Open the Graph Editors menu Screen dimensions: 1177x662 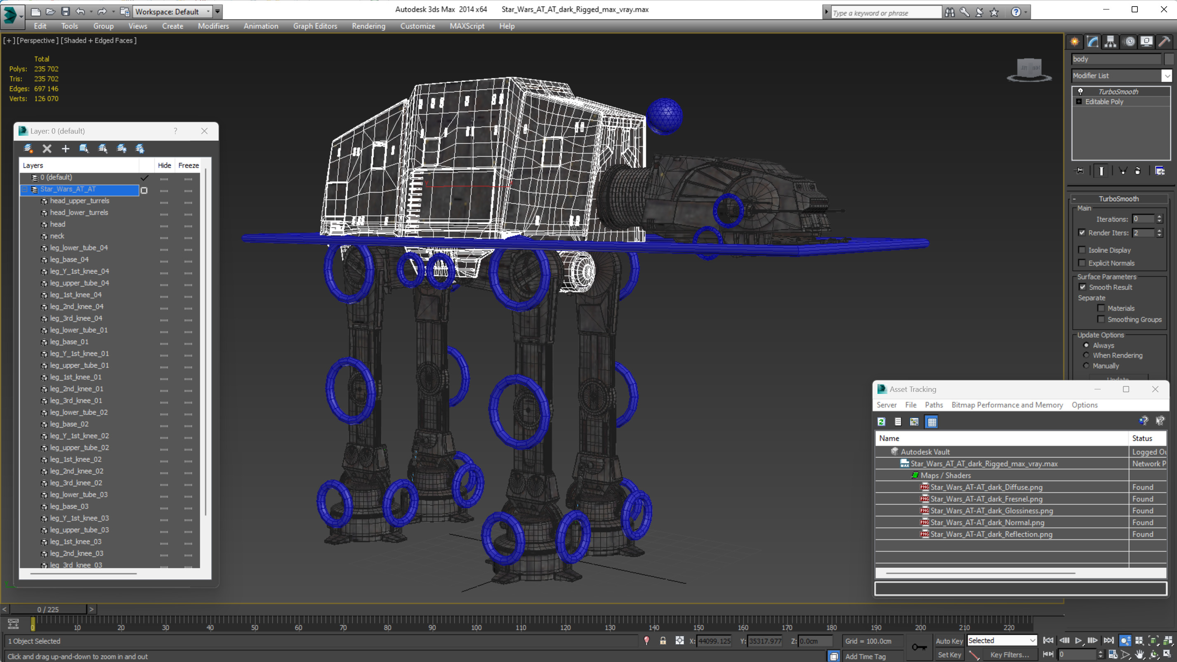(x=315, y=26)
